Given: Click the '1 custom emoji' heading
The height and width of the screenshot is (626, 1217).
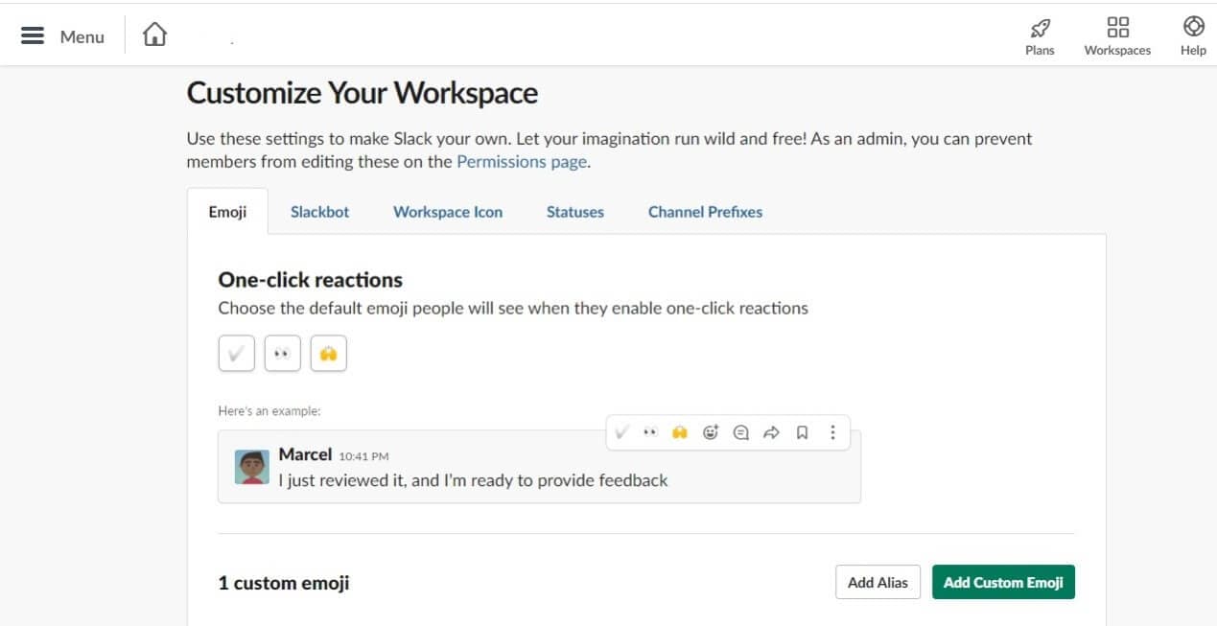Looking at the screenshot, I should tap(284, 583).
